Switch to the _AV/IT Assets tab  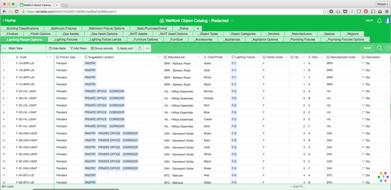coord(138,34)
